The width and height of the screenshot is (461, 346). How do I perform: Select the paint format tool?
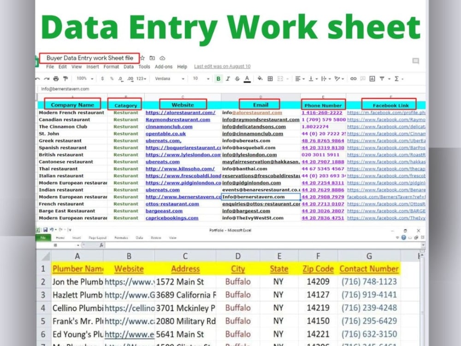tap(65, 78)
